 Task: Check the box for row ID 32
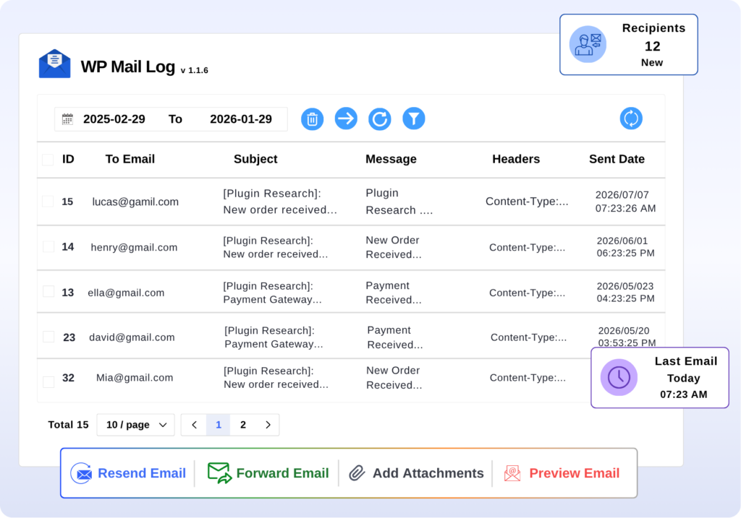[x=48, y=381]
